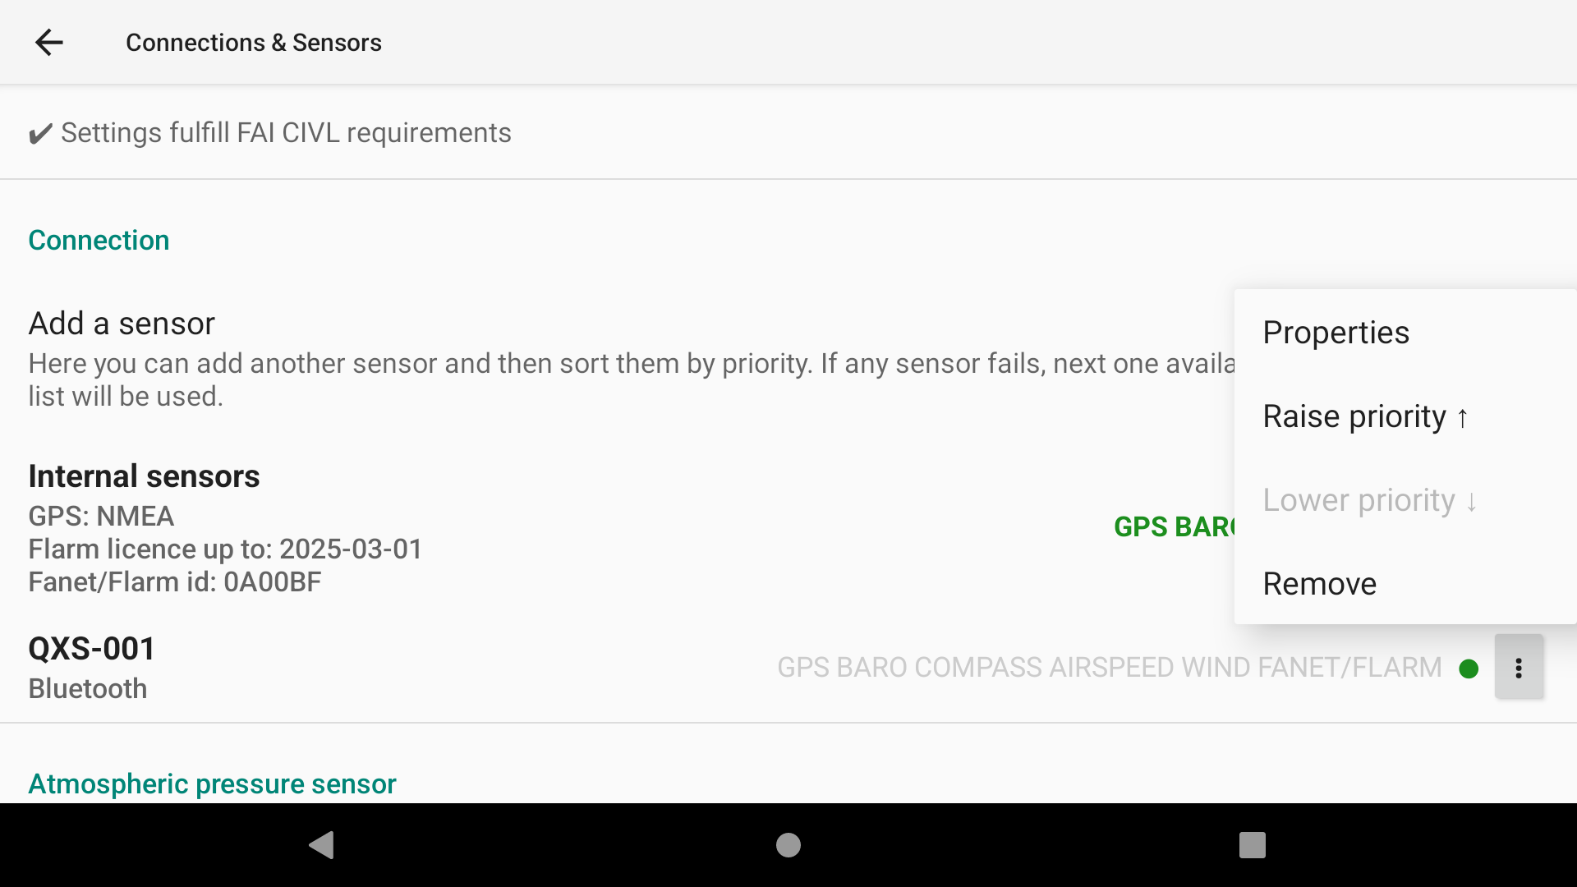This screenshot has height=887, width=1577.
Task: Open the QXS-001 three-dot overflow menu
Action: [1519, 667]
